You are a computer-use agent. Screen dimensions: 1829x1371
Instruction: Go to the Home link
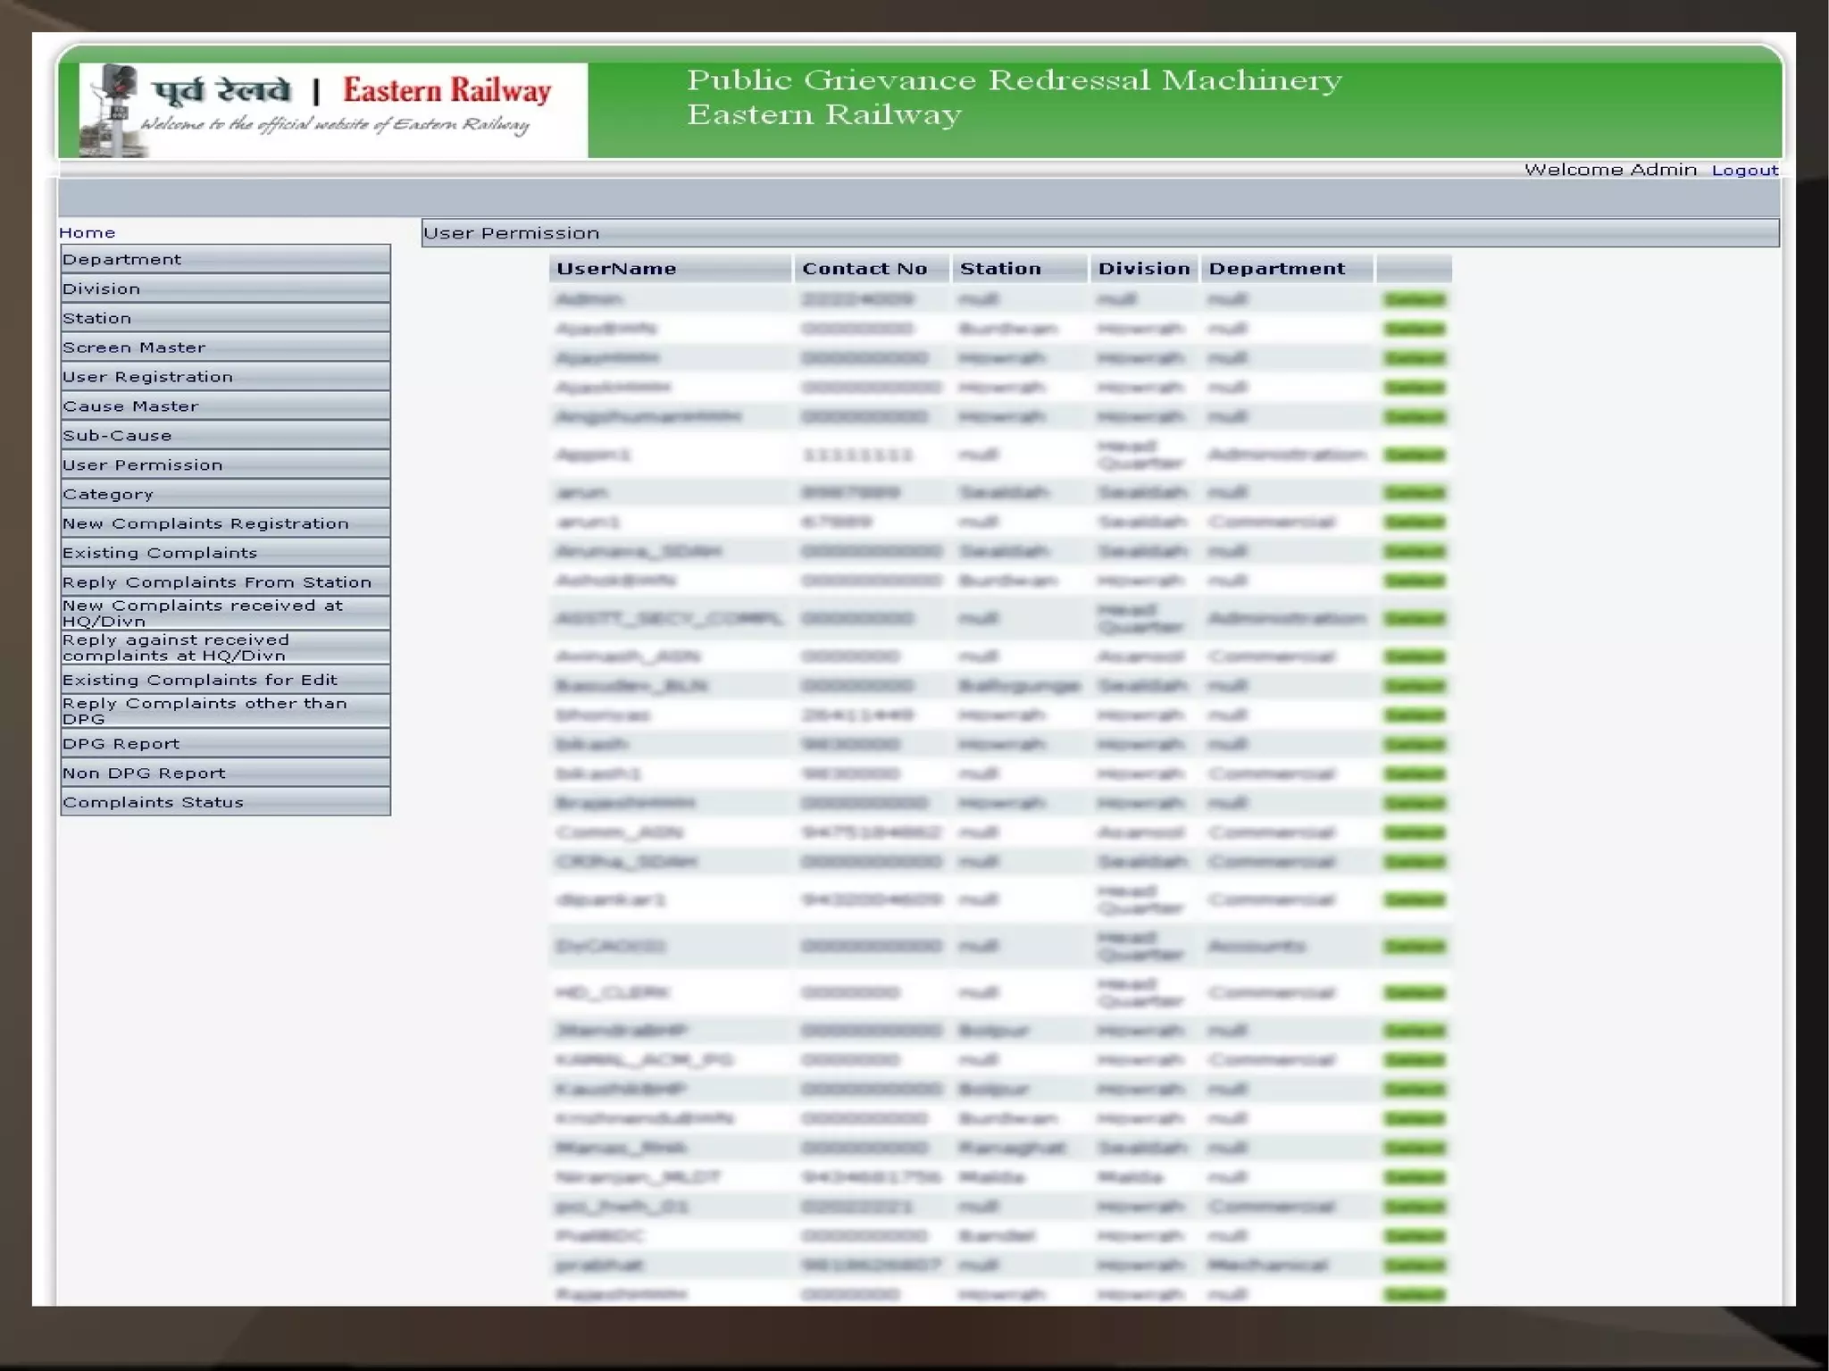click(x=87, y=232)
